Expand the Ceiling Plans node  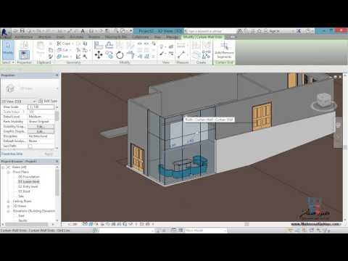(x=8, y=201)
